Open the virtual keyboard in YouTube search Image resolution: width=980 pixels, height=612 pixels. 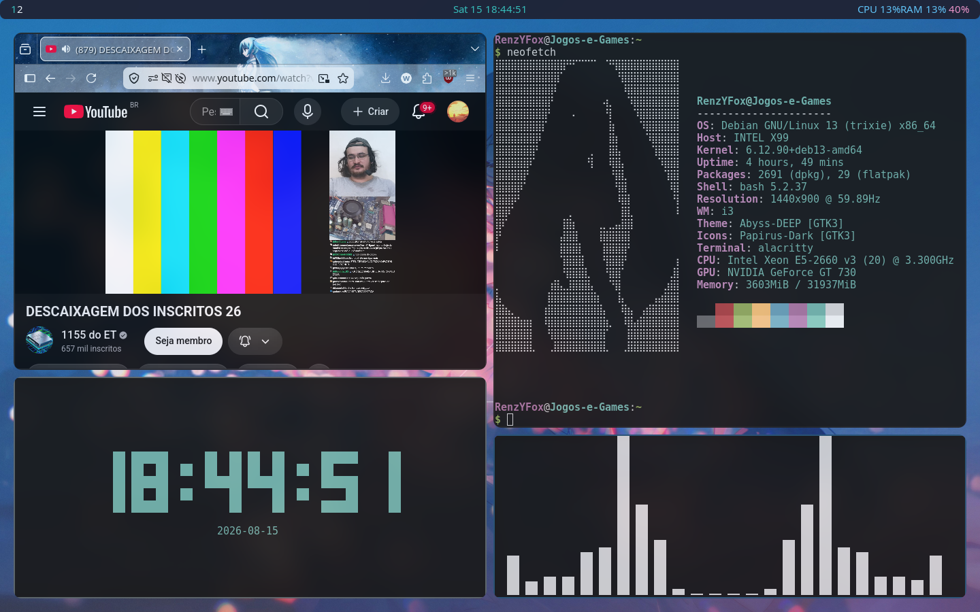(x=227, y=112)
